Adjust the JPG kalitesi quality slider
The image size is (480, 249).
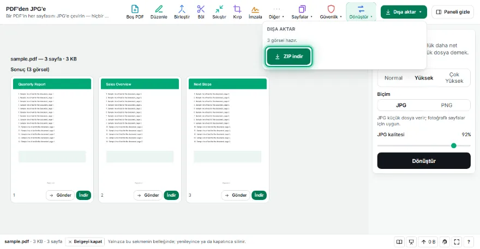pyautogui.click(x=424, y=145)
